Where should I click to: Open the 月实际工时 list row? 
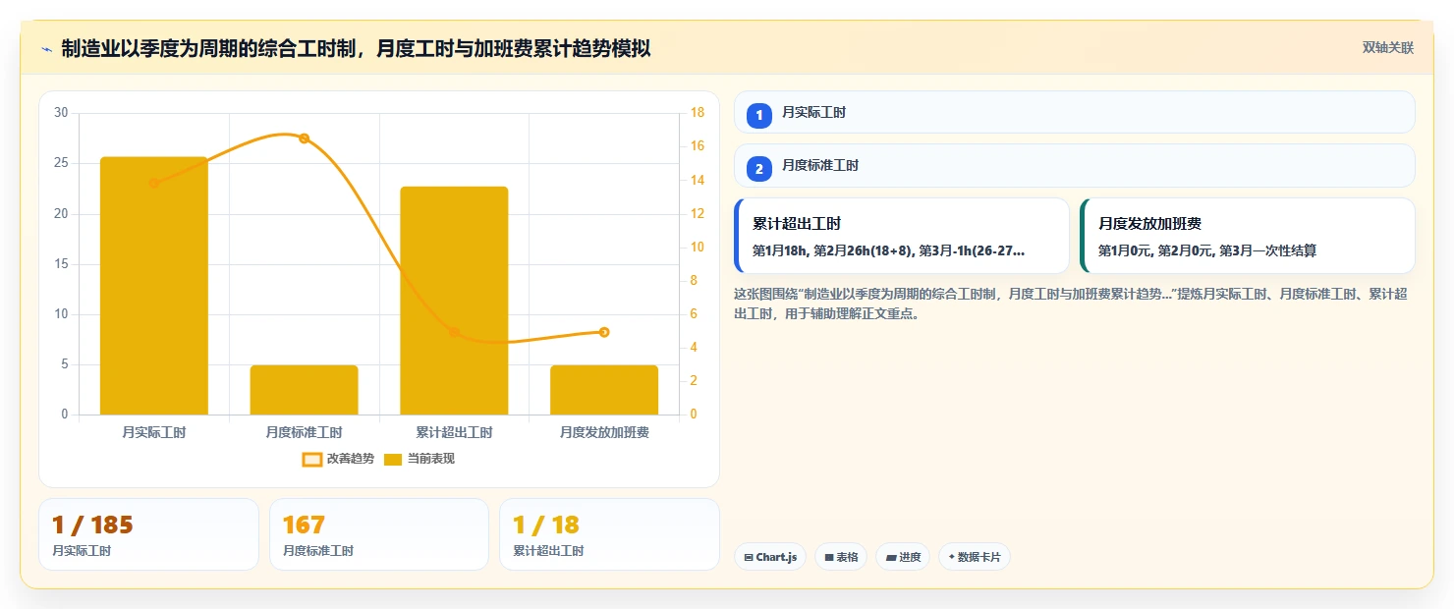(x=1075, y=112)
